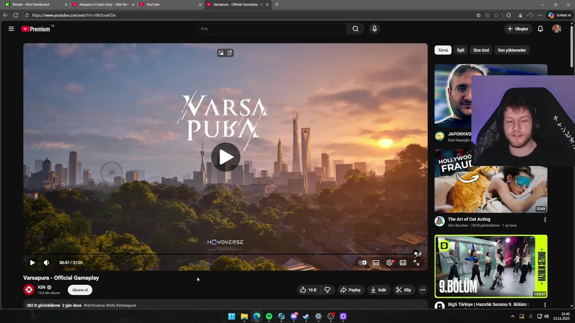Select the Tümü filter chip
The height and width of the screenshot is (323, 575).
coord(443,50)
